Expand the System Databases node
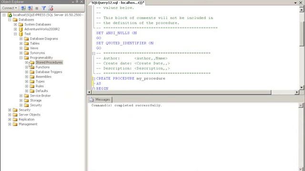This screenshot has height=171, width=305. coord(15,24)
